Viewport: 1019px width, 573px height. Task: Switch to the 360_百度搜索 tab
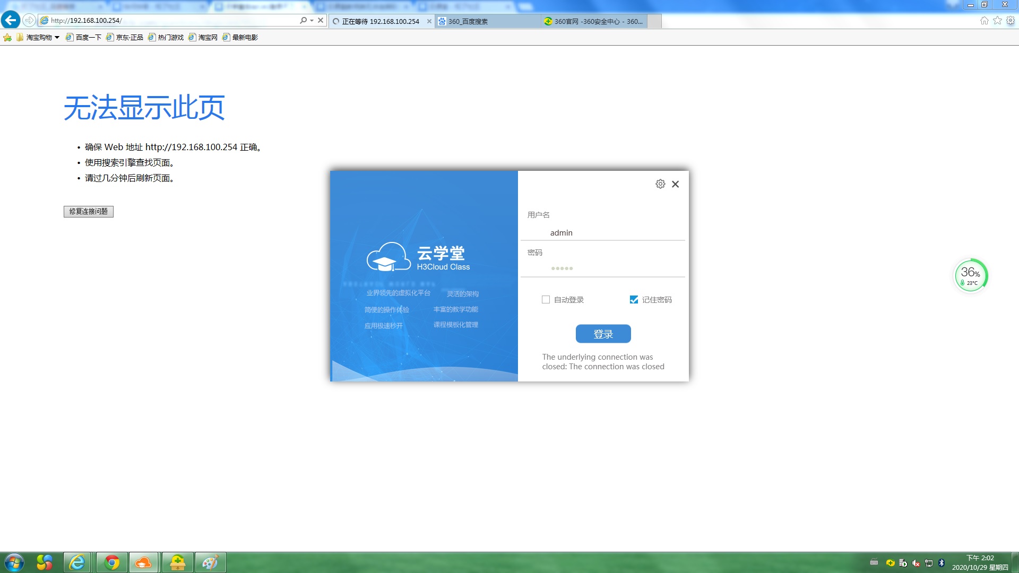(x=467, y=21)
